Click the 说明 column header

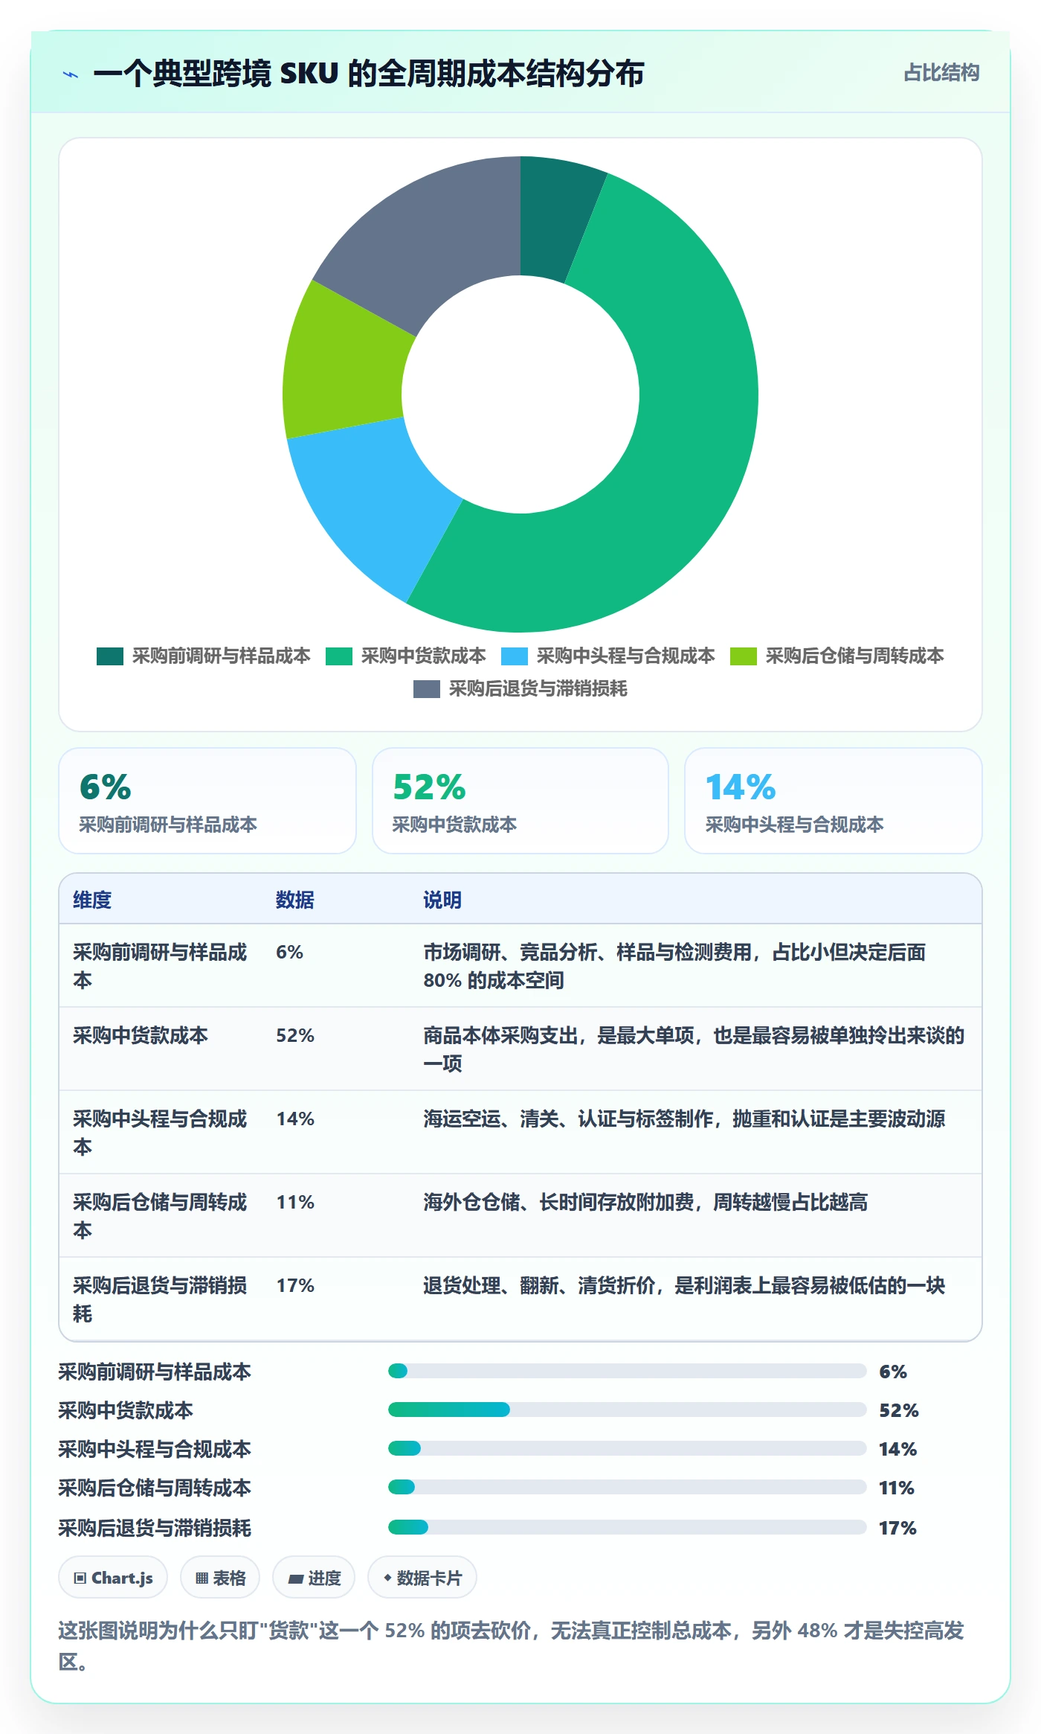coord(442,900)
